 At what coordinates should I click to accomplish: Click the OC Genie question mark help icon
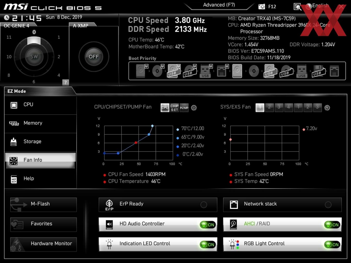[x=66, y=82]
